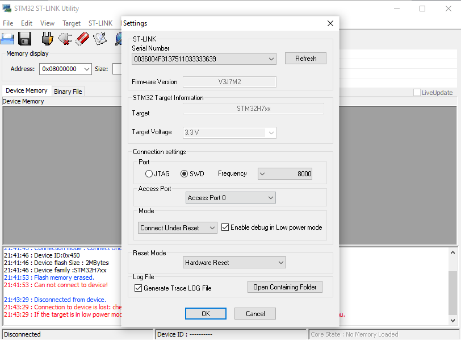The image size is (461, 340).
Task: Click the memory Size input field
Action: tap(117, 69)
